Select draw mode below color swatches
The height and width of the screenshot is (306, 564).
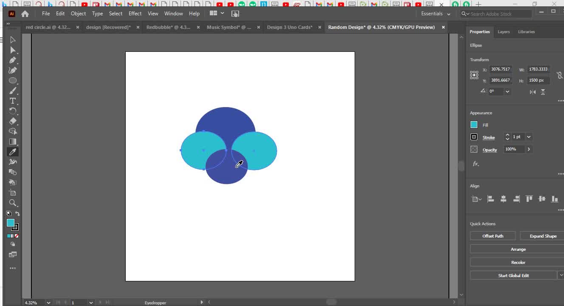(x=13, y=244)
